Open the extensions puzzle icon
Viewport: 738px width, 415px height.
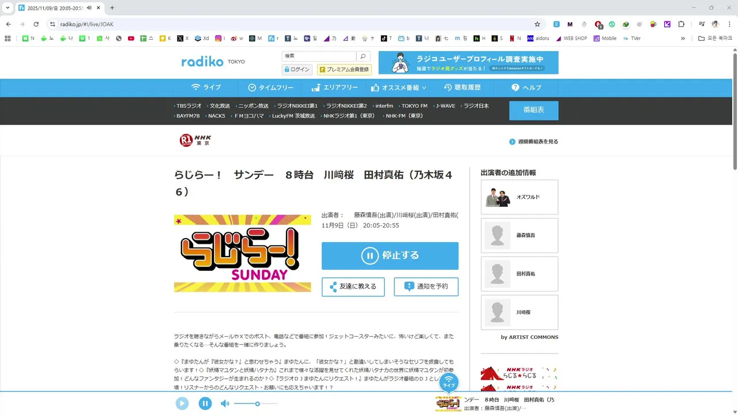click(x=681, y=24)
